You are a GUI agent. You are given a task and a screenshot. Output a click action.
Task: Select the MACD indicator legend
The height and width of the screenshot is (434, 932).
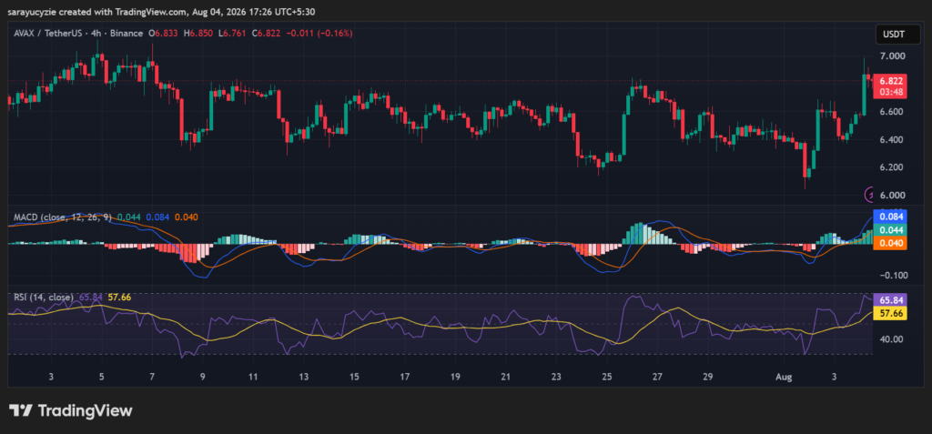point(63,217)
